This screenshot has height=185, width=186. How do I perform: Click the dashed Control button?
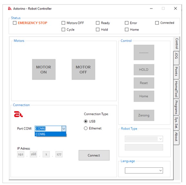(x=144, y=52)
